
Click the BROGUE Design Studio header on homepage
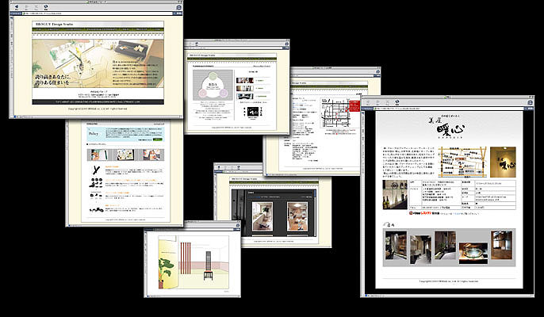(x=98, y=25)
